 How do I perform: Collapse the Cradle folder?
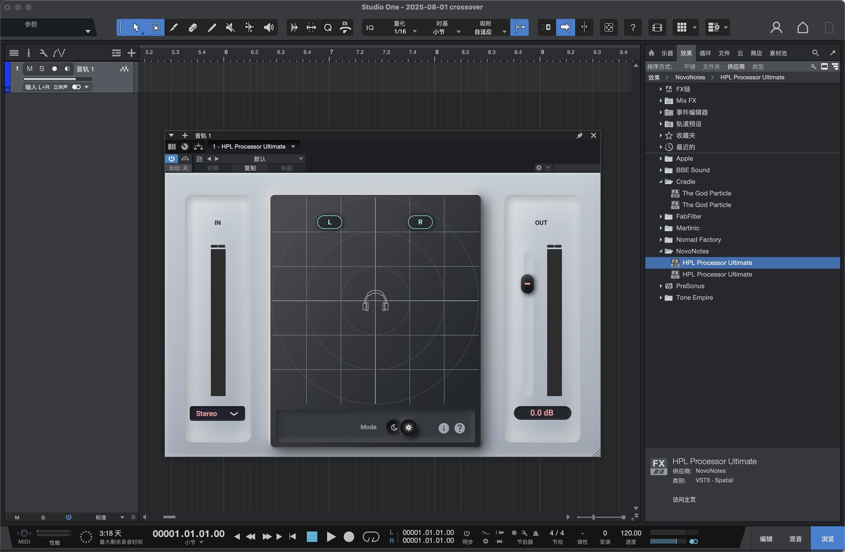(x=661, y=182)
